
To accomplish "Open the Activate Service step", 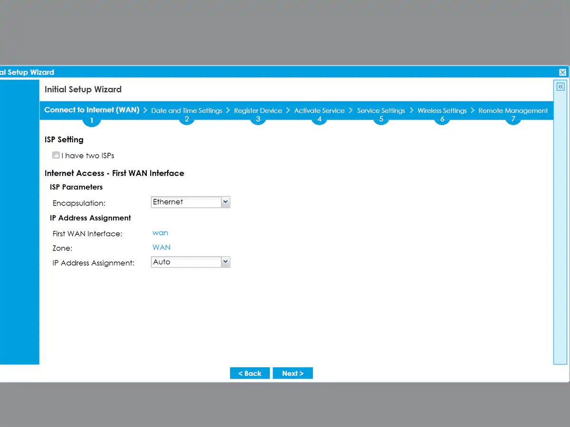I will [x=319, y=111].
